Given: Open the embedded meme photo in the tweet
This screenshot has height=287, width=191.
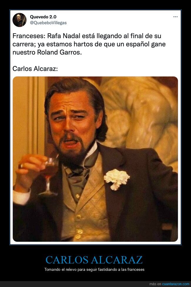Looking at the screenshot, I should click(x=95, y=159).
